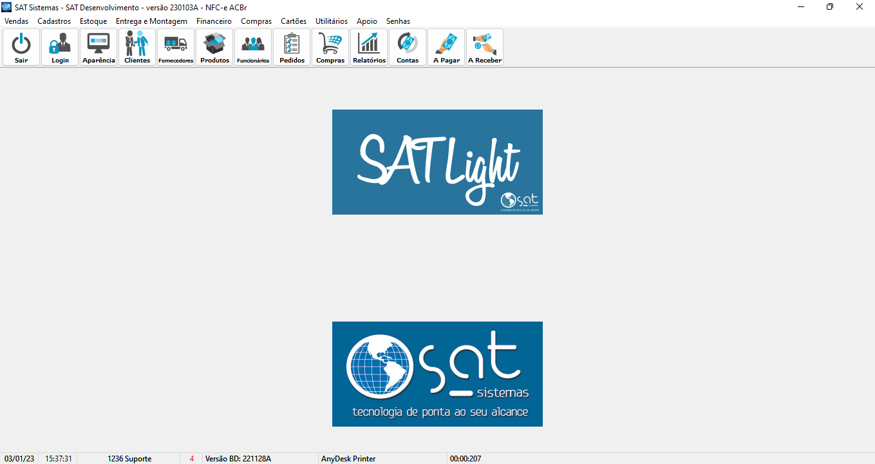Open Fornecedores truck icon
Viewport: 875px width, 464px height.
[x=176, y=46]
